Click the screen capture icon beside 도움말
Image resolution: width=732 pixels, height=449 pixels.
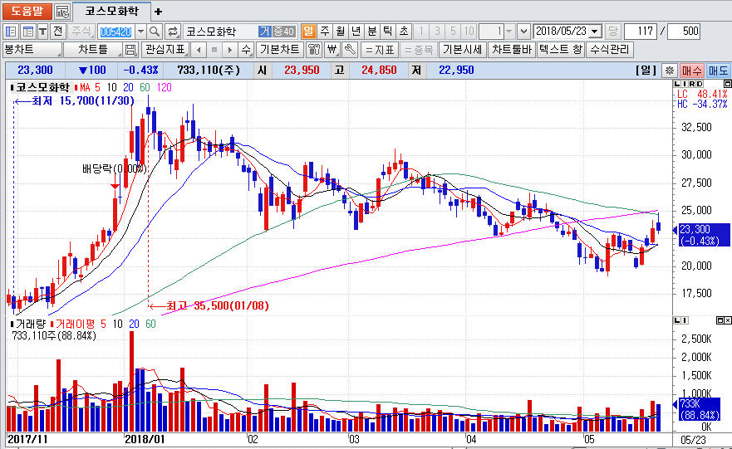pyautogui.click(x=62, y=12)
